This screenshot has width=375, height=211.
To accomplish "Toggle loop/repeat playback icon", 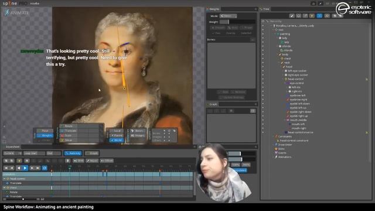I will coord(45,168).
